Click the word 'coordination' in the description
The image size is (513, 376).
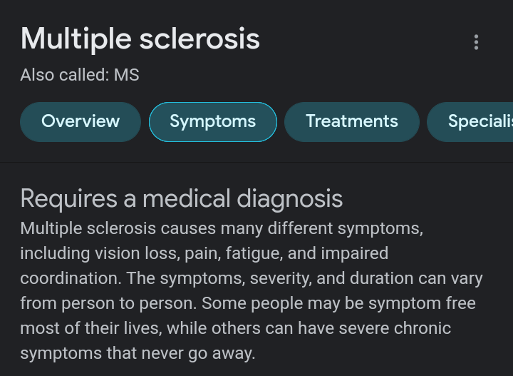[x=63, y=278]
